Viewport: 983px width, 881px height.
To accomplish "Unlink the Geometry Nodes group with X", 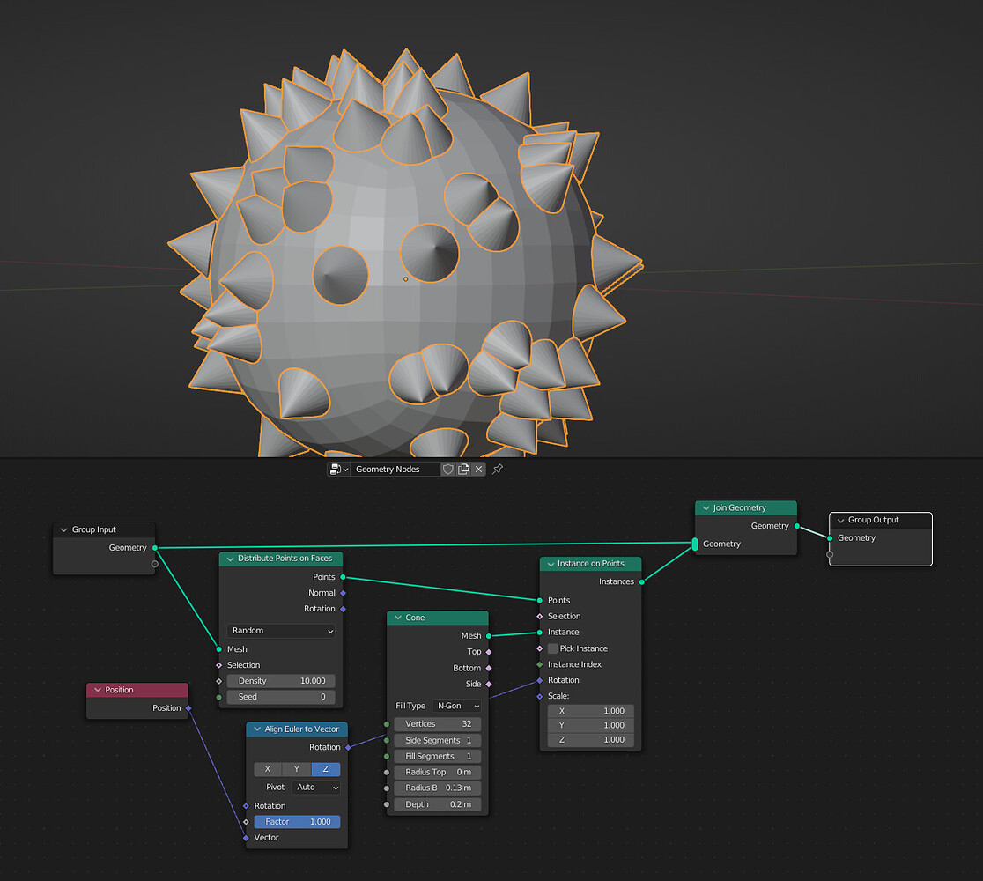I will (479, 469).
